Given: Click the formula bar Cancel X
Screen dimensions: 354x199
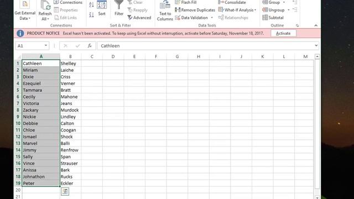Looking at the screenshot, I should (x=65, y=46).
